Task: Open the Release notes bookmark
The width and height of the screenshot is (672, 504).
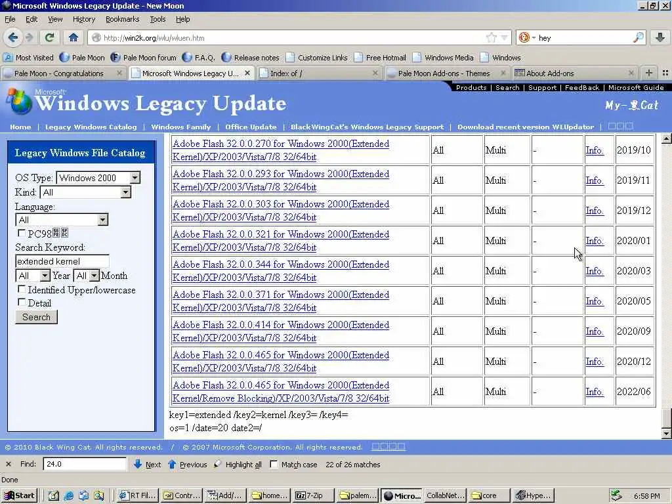Action: (x=251, y=58)
